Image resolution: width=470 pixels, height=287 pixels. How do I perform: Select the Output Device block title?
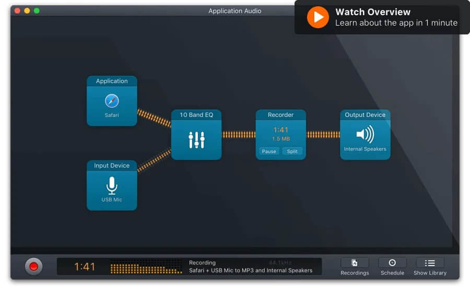[x=365, y=115]
